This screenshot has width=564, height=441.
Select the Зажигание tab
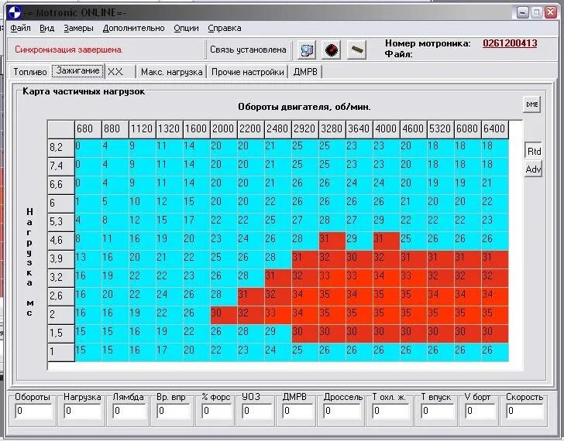(77, 70)
